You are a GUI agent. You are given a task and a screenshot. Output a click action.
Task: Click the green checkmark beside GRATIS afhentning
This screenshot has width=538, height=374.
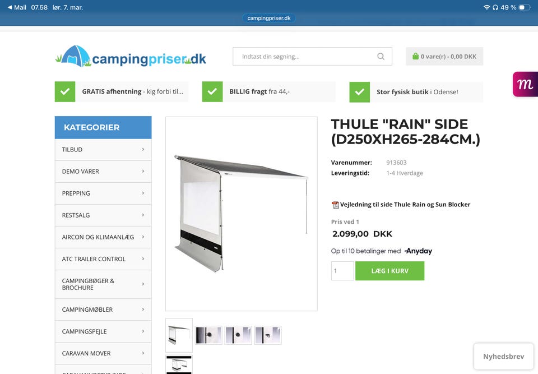pos(65,92)
